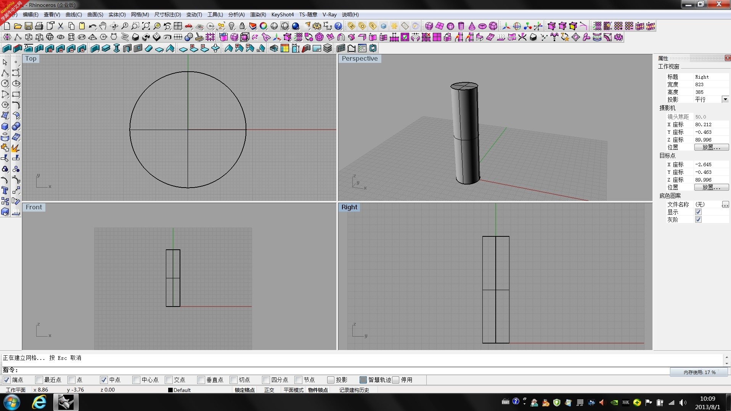Open Help with the question mark icon
This screenshot has height=411, width=731.
click(338, 26)
